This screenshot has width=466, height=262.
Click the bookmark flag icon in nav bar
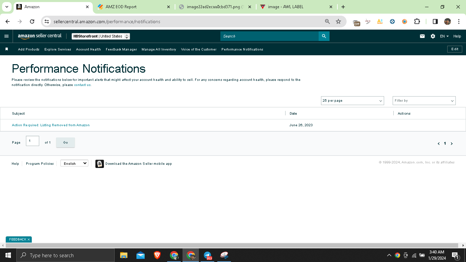[6, 49]
